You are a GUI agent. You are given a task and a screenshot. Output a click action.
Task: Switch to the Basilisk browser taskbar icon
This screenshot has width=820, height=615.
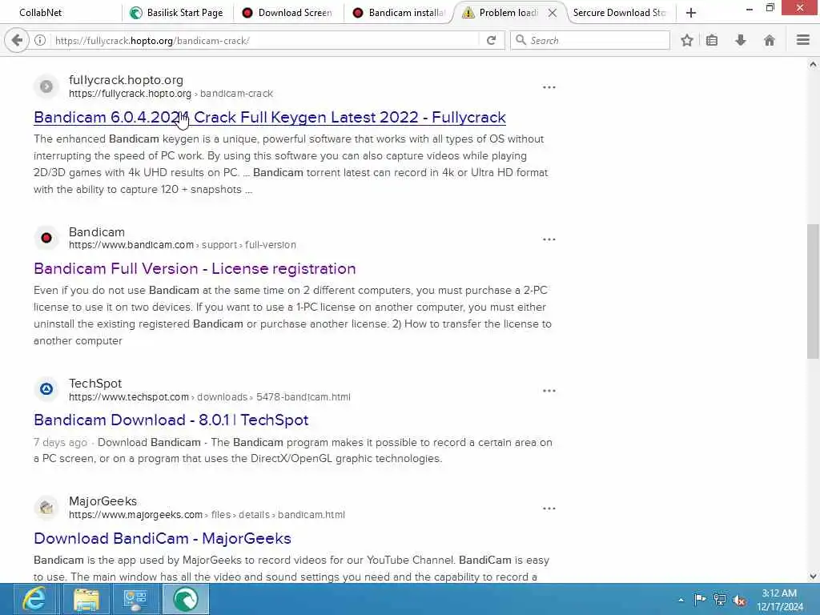coord(186,599)
